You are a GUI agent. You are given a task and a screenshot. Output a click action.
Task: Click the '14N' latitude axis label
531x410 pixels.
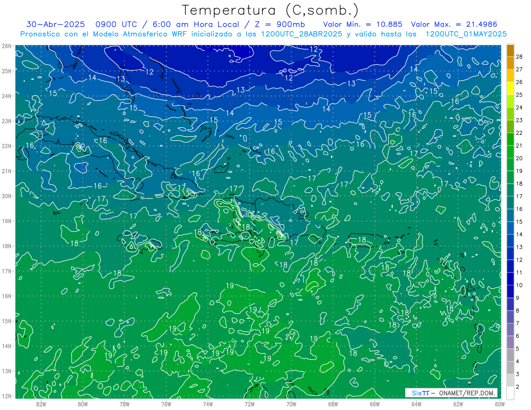click(x=7, y=346)
